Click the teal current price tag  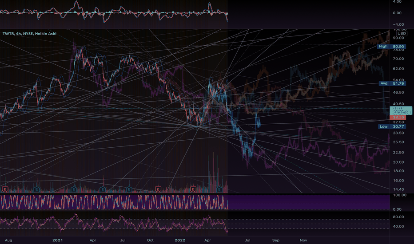click(x=401, y=110)
